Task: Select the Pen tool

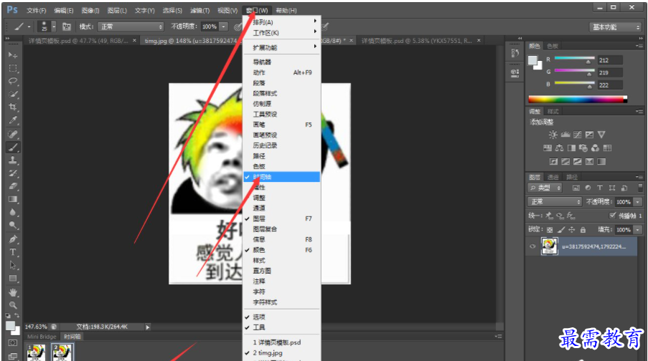Action: pos(13,239)
